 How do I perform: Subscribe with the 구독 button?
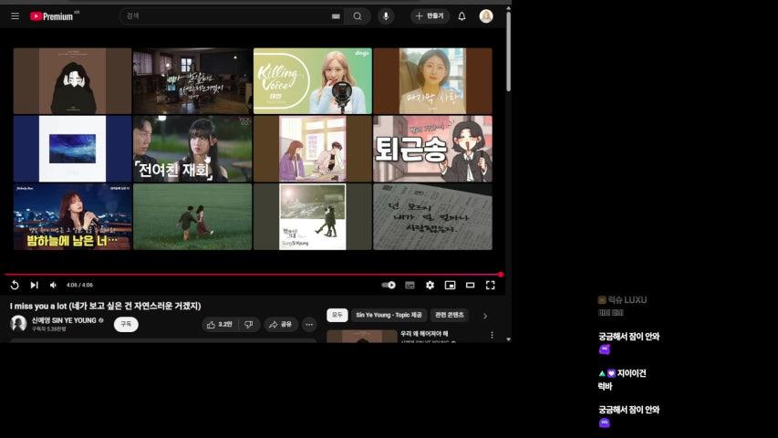(x=126, y=324)
